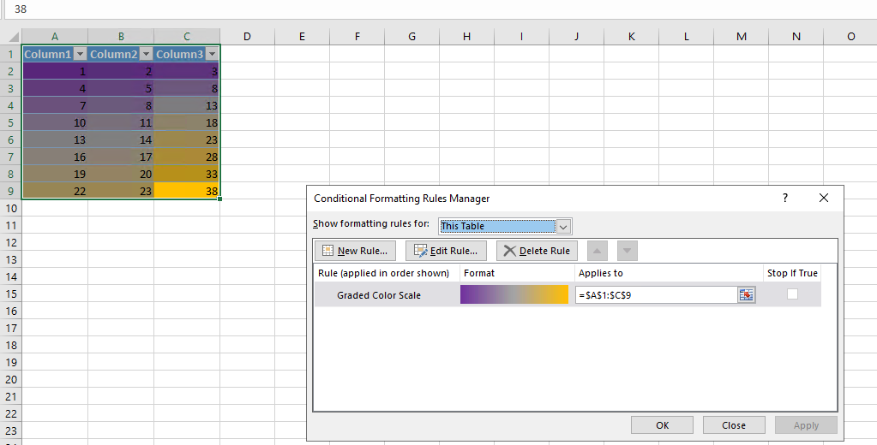Select column D header
Screen dimensions: 877x445
point(247,36)
